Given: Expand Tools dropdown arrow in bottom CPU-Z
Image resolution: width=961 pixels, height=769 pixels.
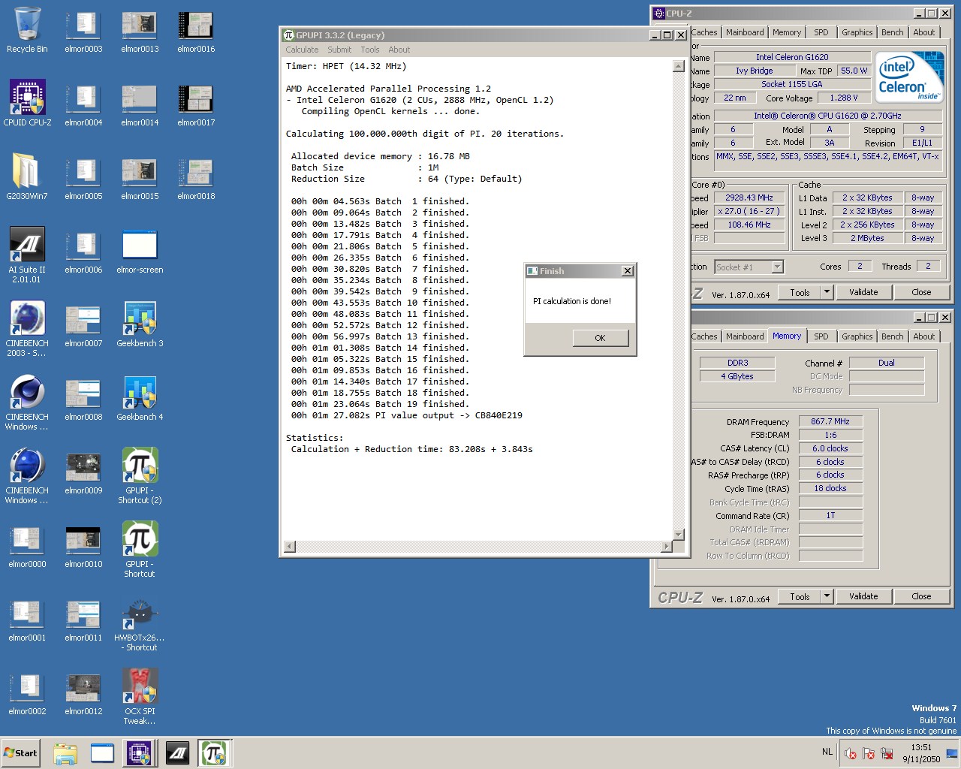Looking at the screenshot, I should coord(827,596).
